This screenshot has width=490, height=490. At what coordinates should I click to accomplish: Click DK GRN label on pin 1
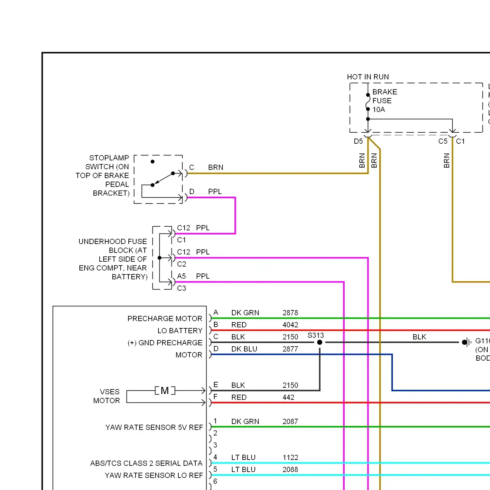(245, 421)
